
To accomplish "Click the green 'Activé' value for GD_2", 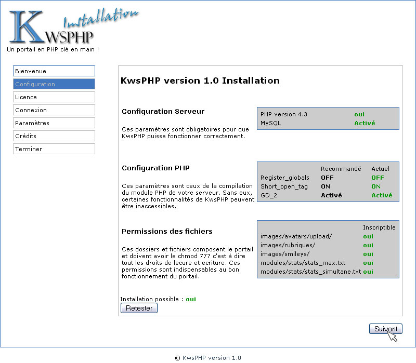I will [x=382, y=195].
